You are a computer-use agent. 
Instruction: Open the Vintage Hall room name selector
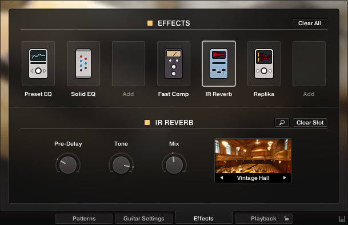(253, 178)
